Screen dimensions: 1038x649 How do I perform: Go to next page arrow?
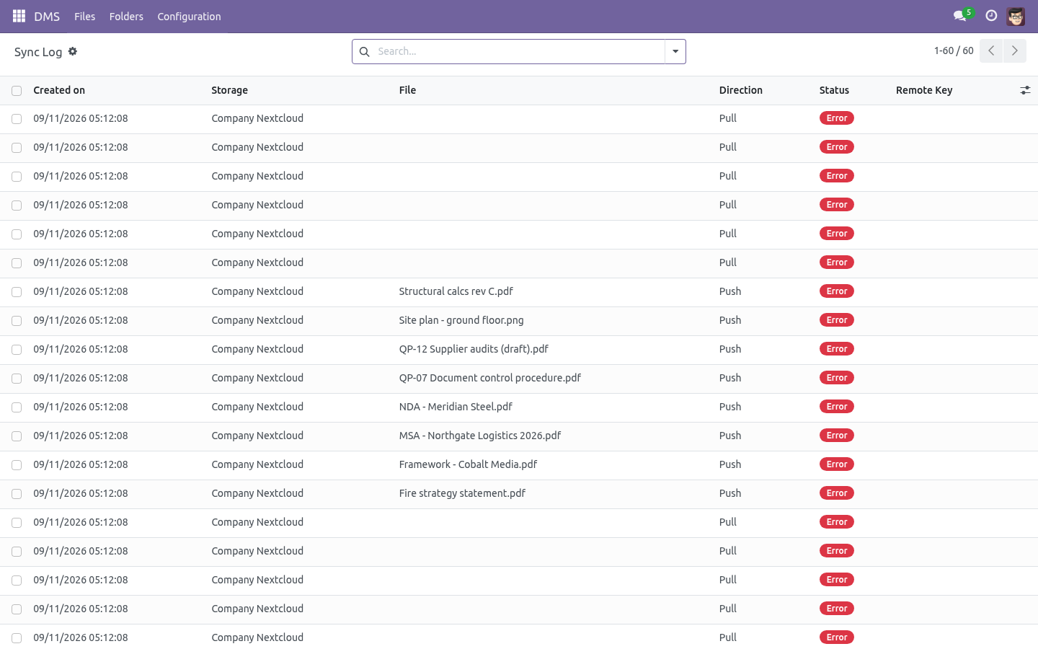point(1015,51)
